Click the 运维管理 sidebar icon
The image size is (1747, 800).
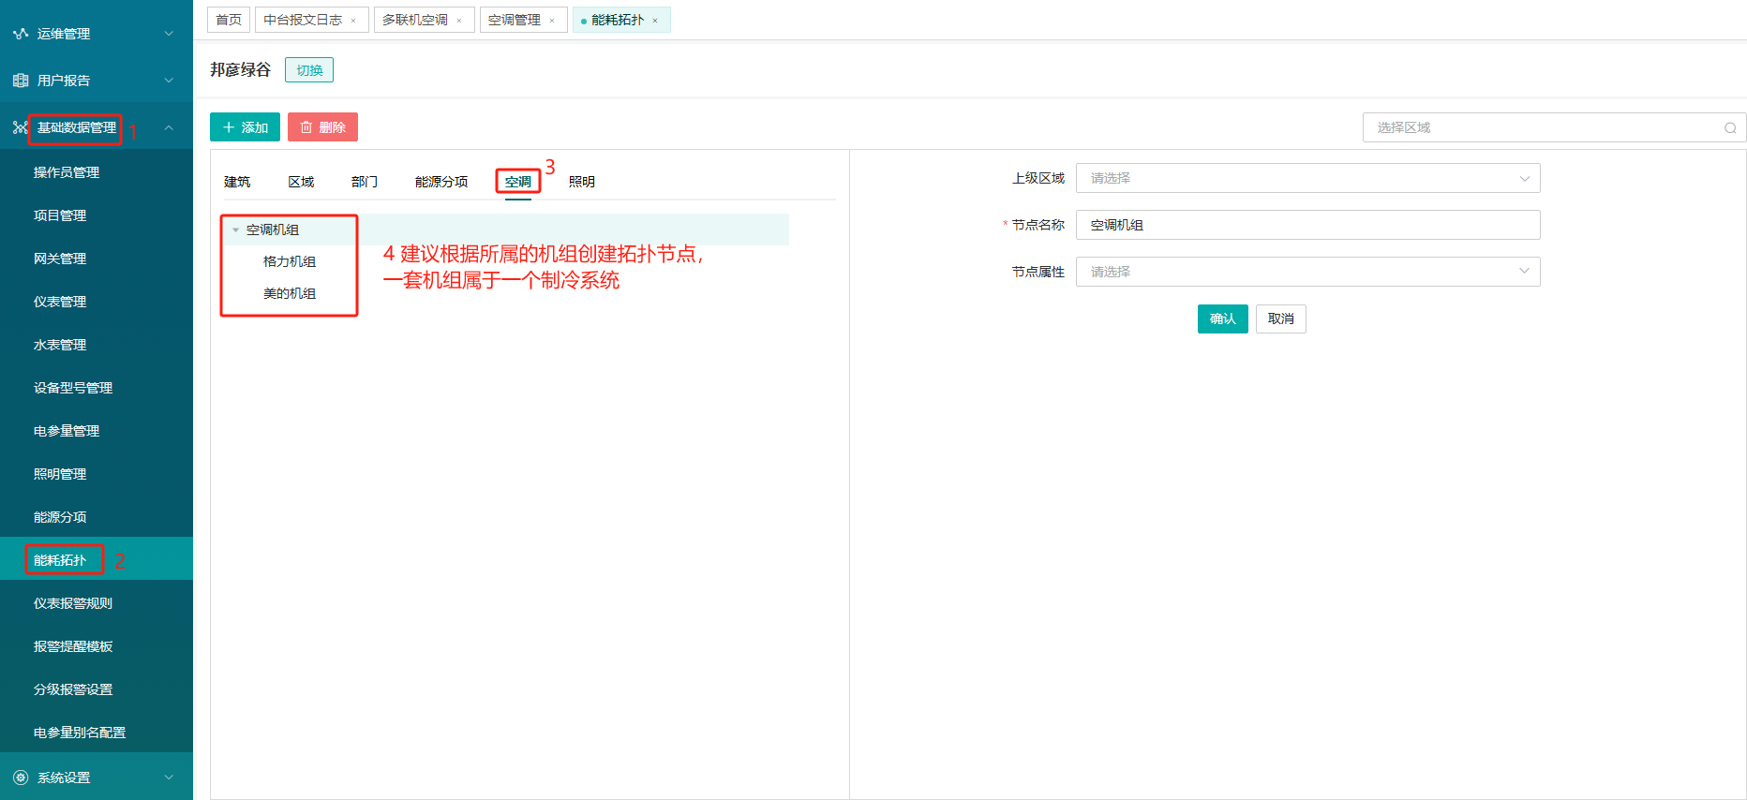21,34
